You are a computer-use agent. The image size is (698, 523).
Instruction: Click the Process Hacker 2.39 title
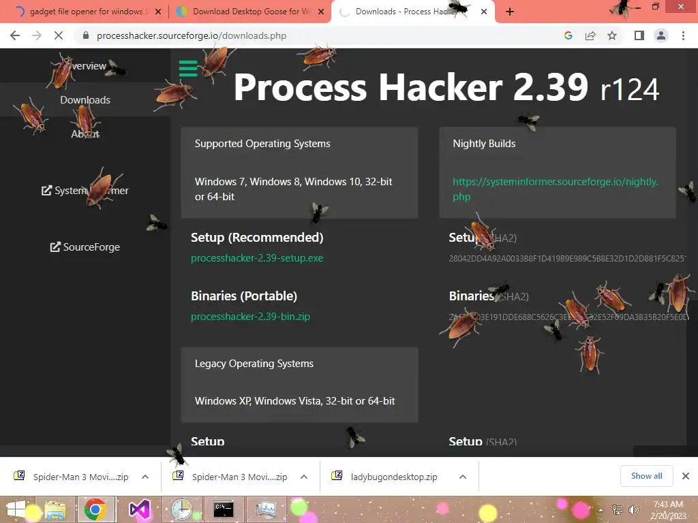point(411,88)
